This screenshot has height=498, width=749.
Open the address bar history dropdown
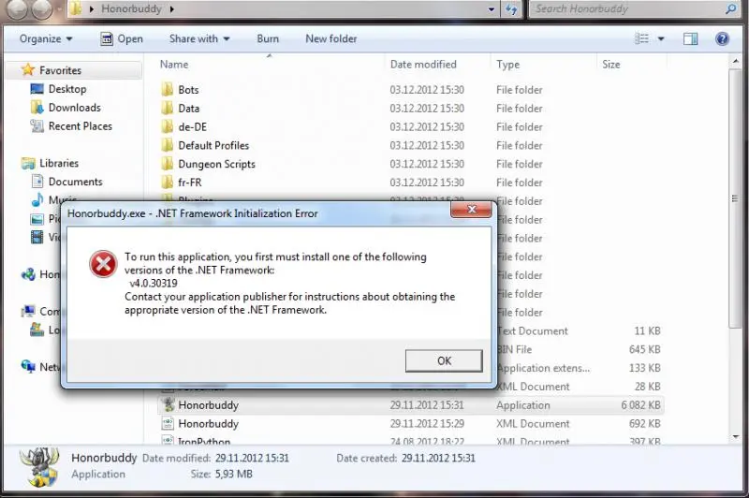(x=491, y=9)
